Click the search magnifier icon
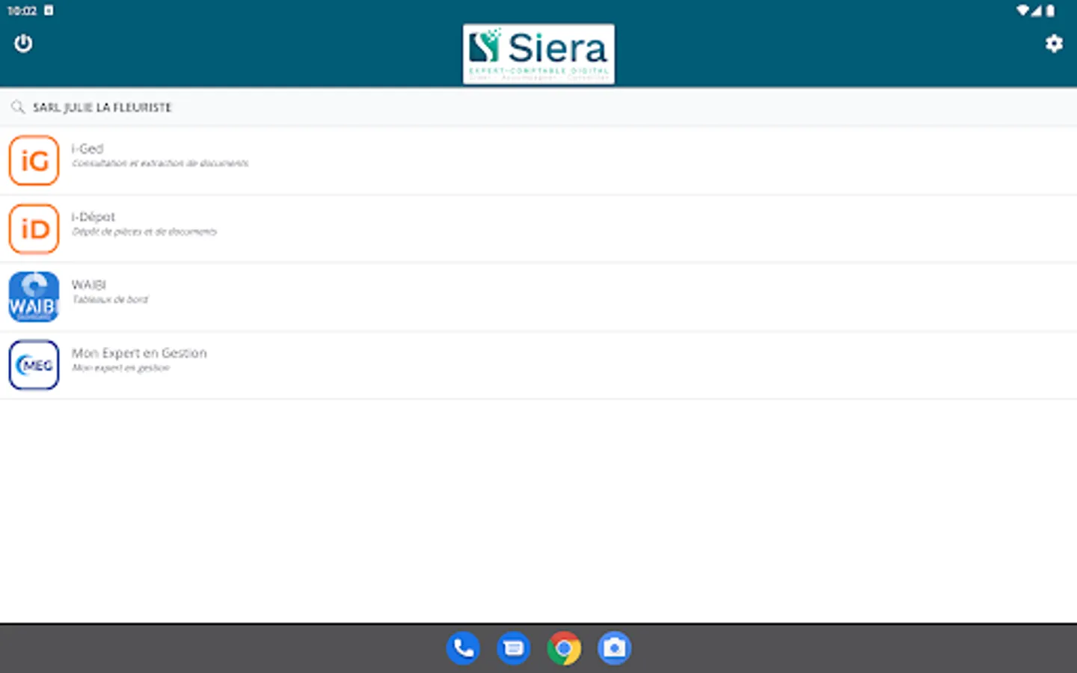Viewport: 1077px width, 673px height. [18, 107]
